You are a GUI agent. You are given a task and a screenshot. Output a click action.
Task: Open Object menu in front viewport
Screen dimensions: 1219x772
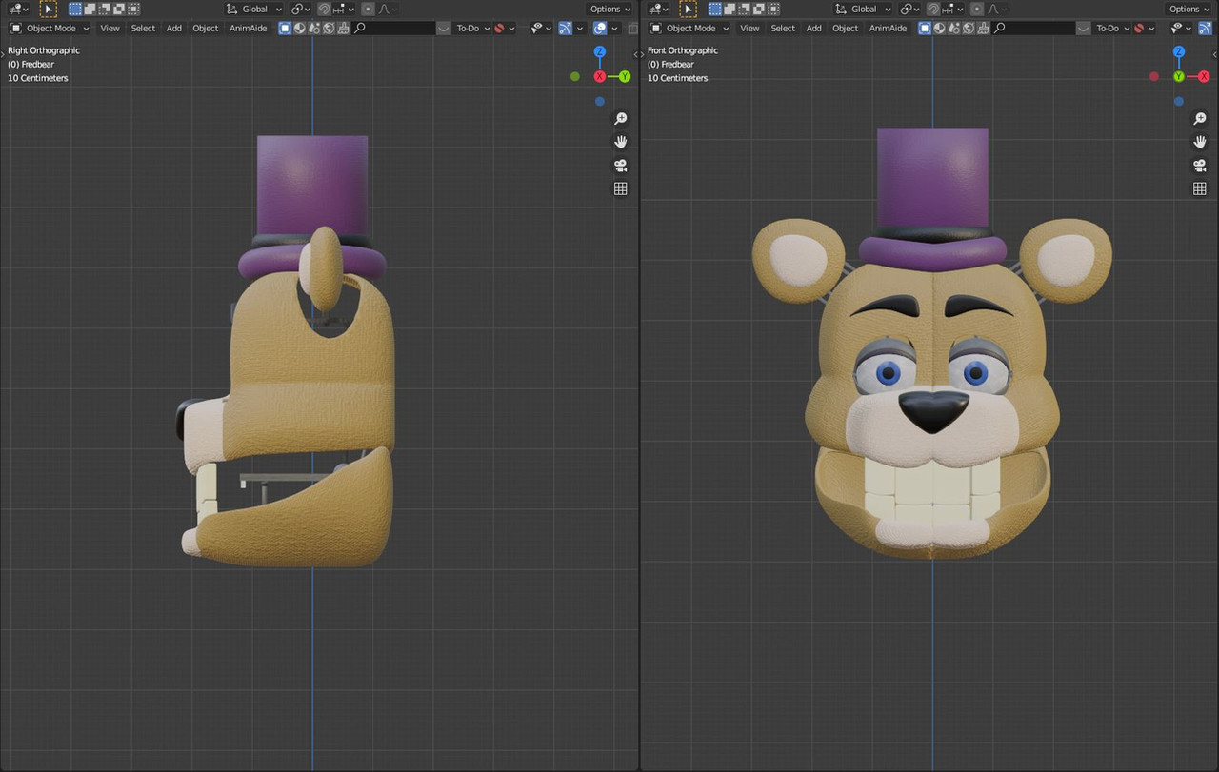point(846,28)
